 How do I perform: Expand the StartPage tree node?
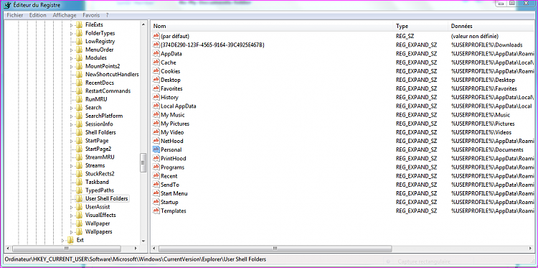click(71, 141)
